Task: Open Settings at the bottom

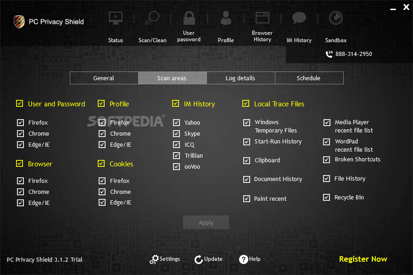Action: (x=170, y=259)
